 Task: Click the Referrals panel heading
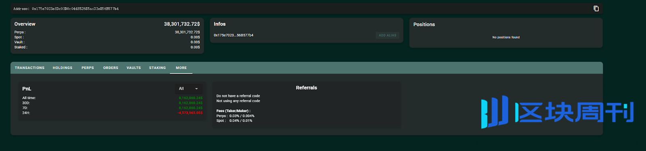(x=306, y=88)
